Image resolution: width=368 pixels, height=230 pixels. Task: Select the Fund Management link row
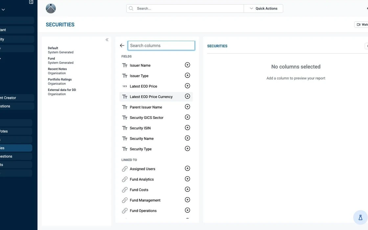pos(156,200)
